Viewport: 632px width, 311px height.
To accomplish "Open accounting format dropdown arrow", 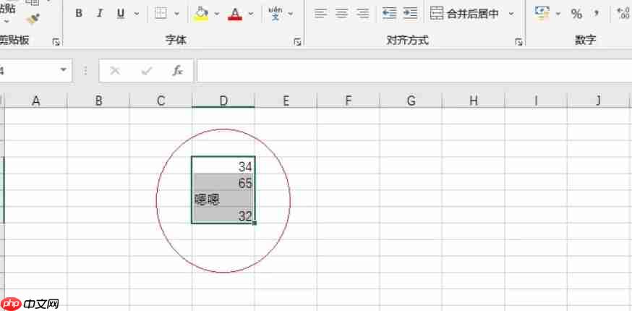I will (558, 14).
